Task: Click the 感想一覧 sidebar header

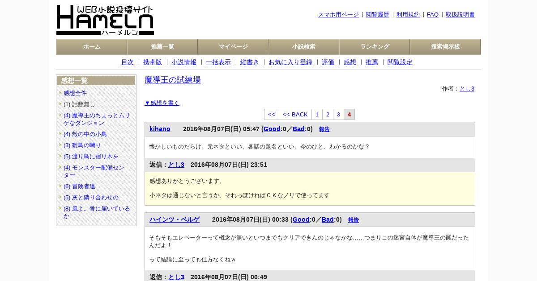Action: pyautogui.click(x=96, y=81)
